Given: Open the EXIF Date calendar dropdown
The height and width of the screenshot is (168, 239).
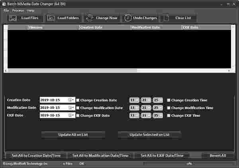Looking at the screenshot, I should [x=71, y=115].
